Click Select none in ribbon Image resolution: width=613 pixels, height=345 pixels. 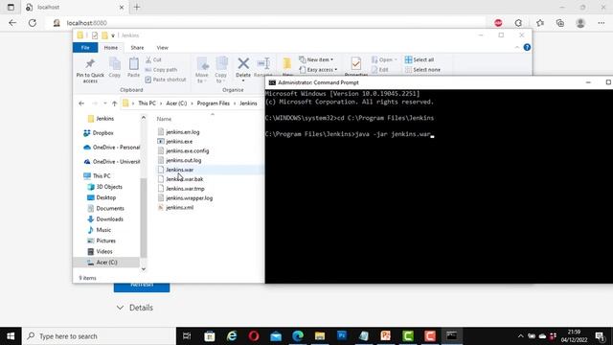(x=422, y=70)
